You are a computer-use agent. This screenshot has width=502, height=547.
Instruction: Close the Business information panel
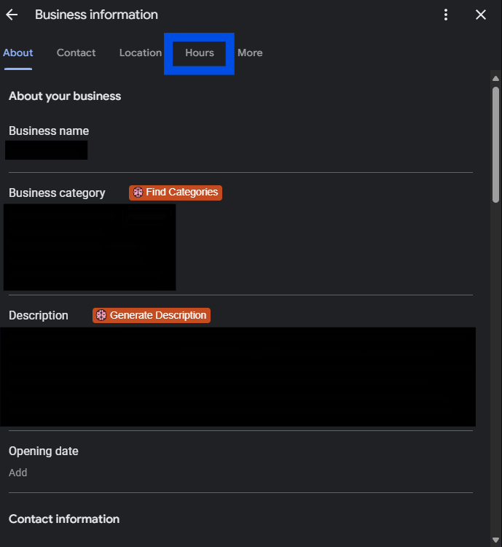(481, 15)
